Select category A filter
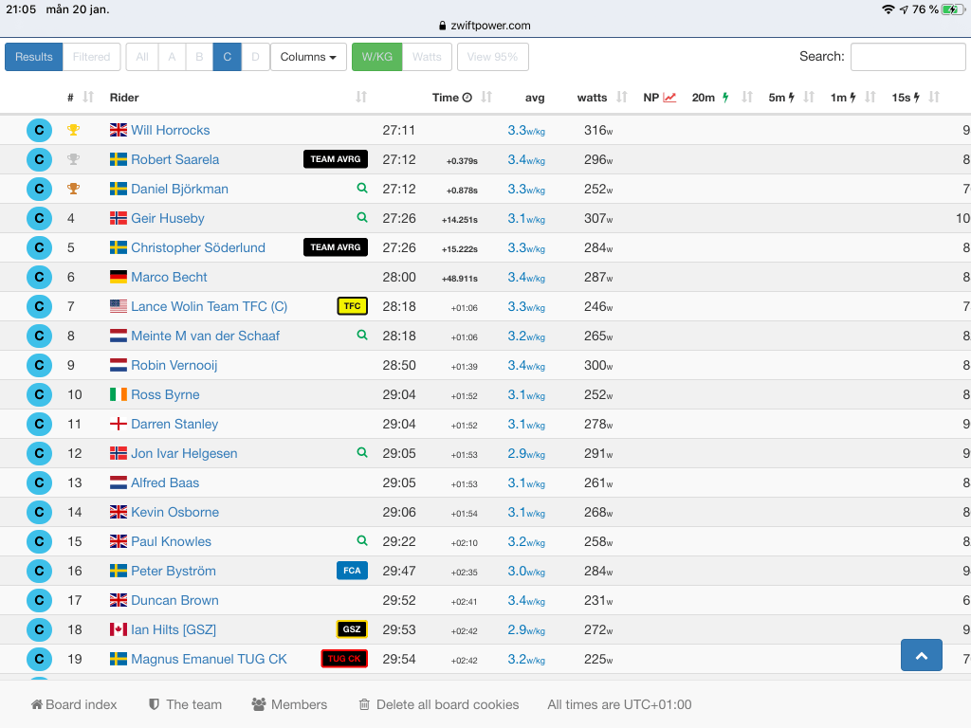 [x=172, y=57]
